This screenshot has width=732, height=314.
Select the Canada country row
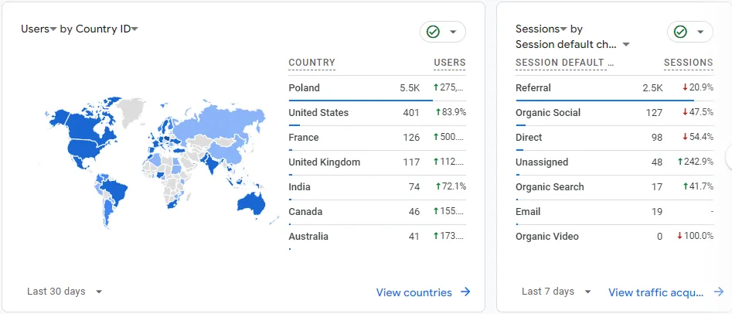click(377, 212)
